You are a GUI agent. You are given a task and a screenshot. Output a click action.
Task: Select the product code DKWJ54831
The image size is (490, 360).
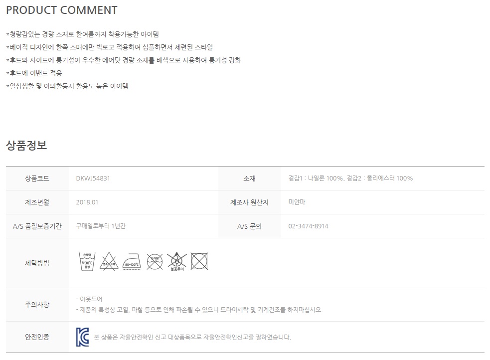pos(93,178)
